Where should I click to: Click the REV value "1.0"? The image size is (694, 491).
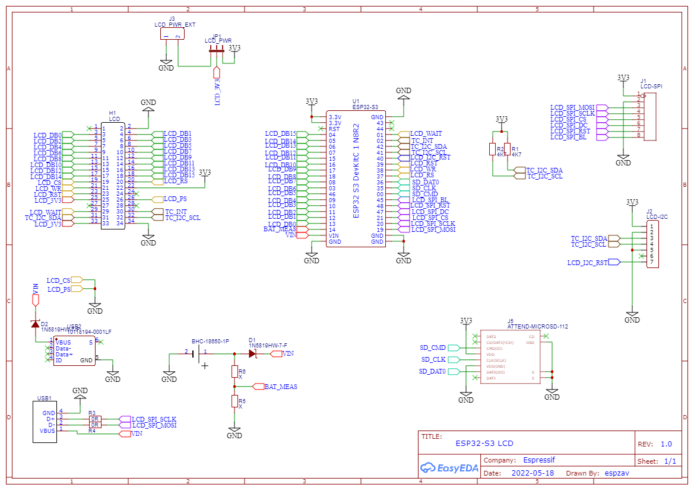[x=666, y=444]
